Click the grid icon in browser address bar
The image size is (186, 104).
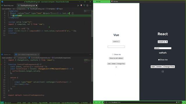click(177, 102)
